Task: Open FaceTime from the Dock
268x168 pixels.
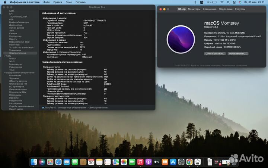Action: (132, 162)
